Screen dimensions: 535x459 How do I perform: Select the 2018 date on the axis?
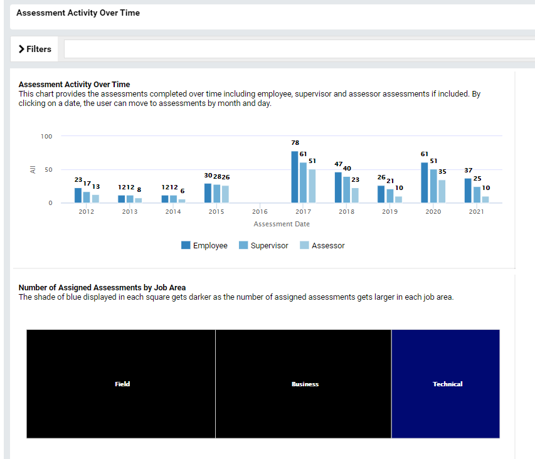point(346,212)
